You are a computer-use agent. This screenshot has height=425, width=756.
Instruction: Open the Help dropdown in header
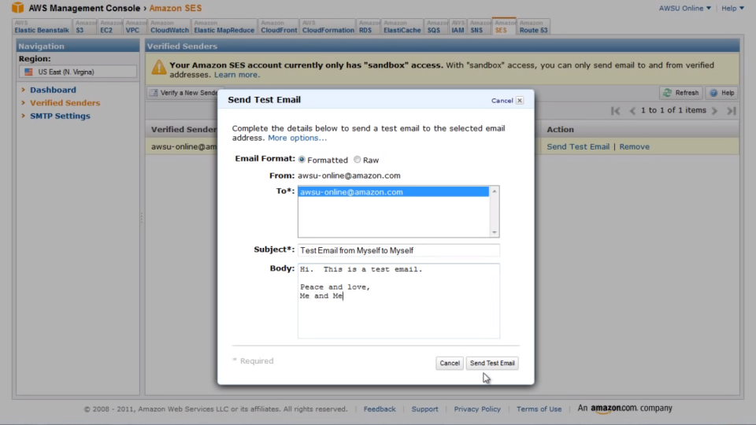click(x=732, y=8)
